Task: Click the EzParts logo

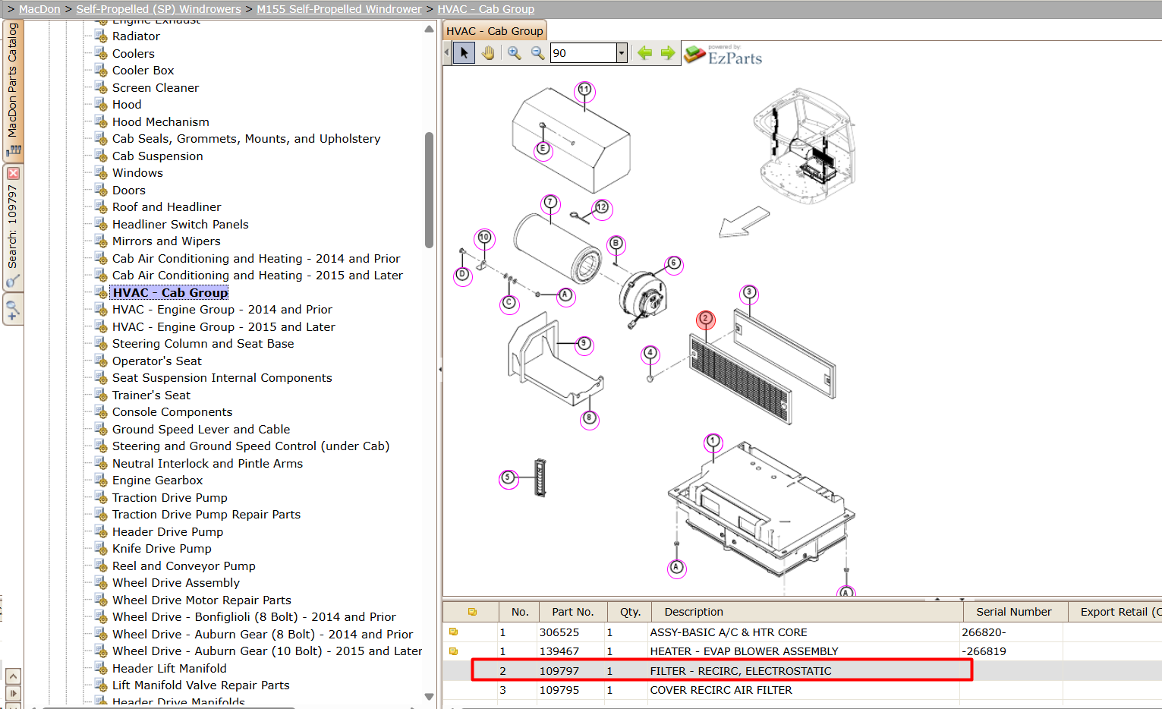Action: 723,55
